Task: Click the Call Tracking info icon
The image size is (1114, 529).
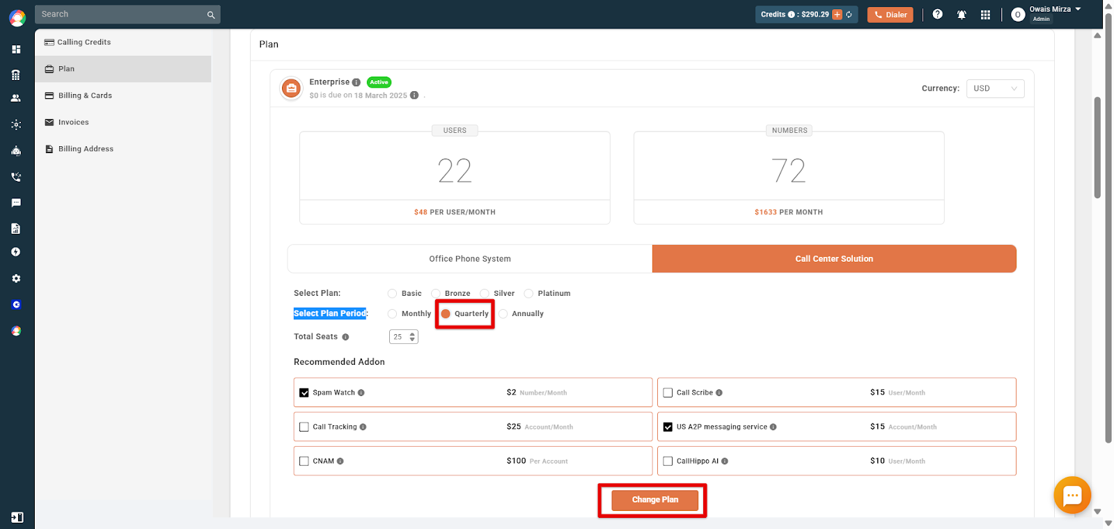Action: 363,427
